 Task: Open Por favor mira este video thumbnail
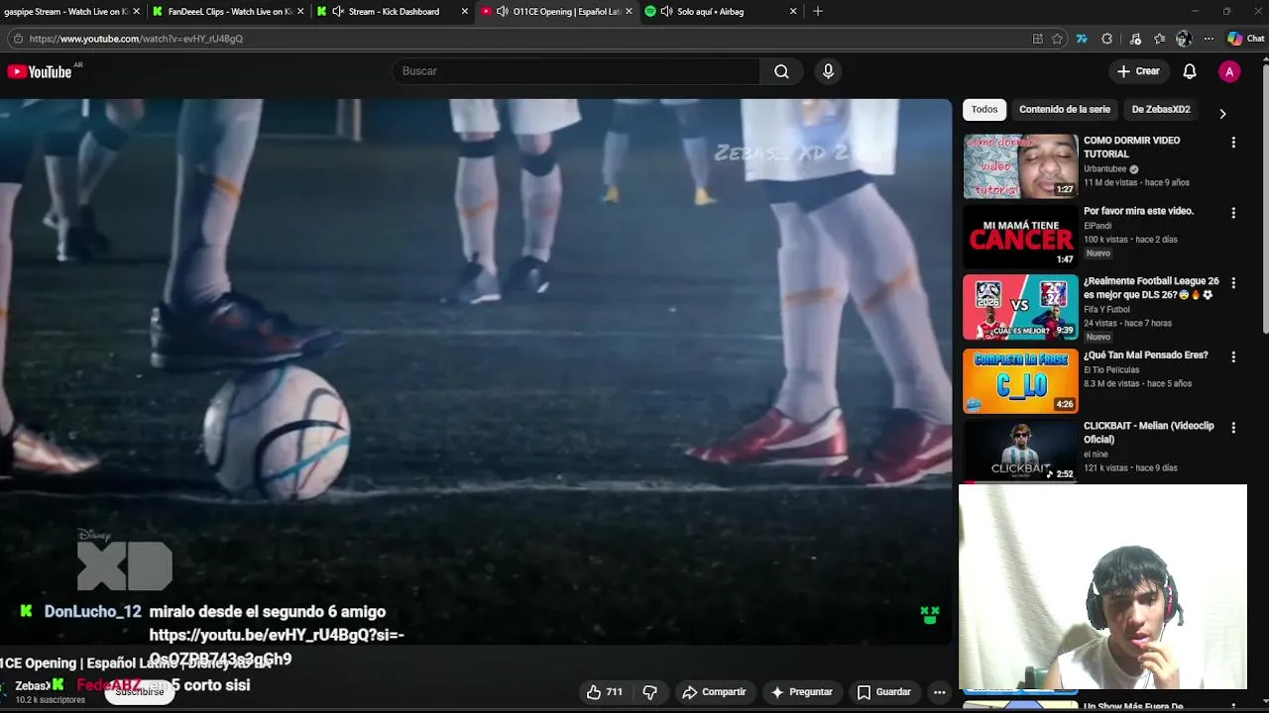coord(1020,237)
